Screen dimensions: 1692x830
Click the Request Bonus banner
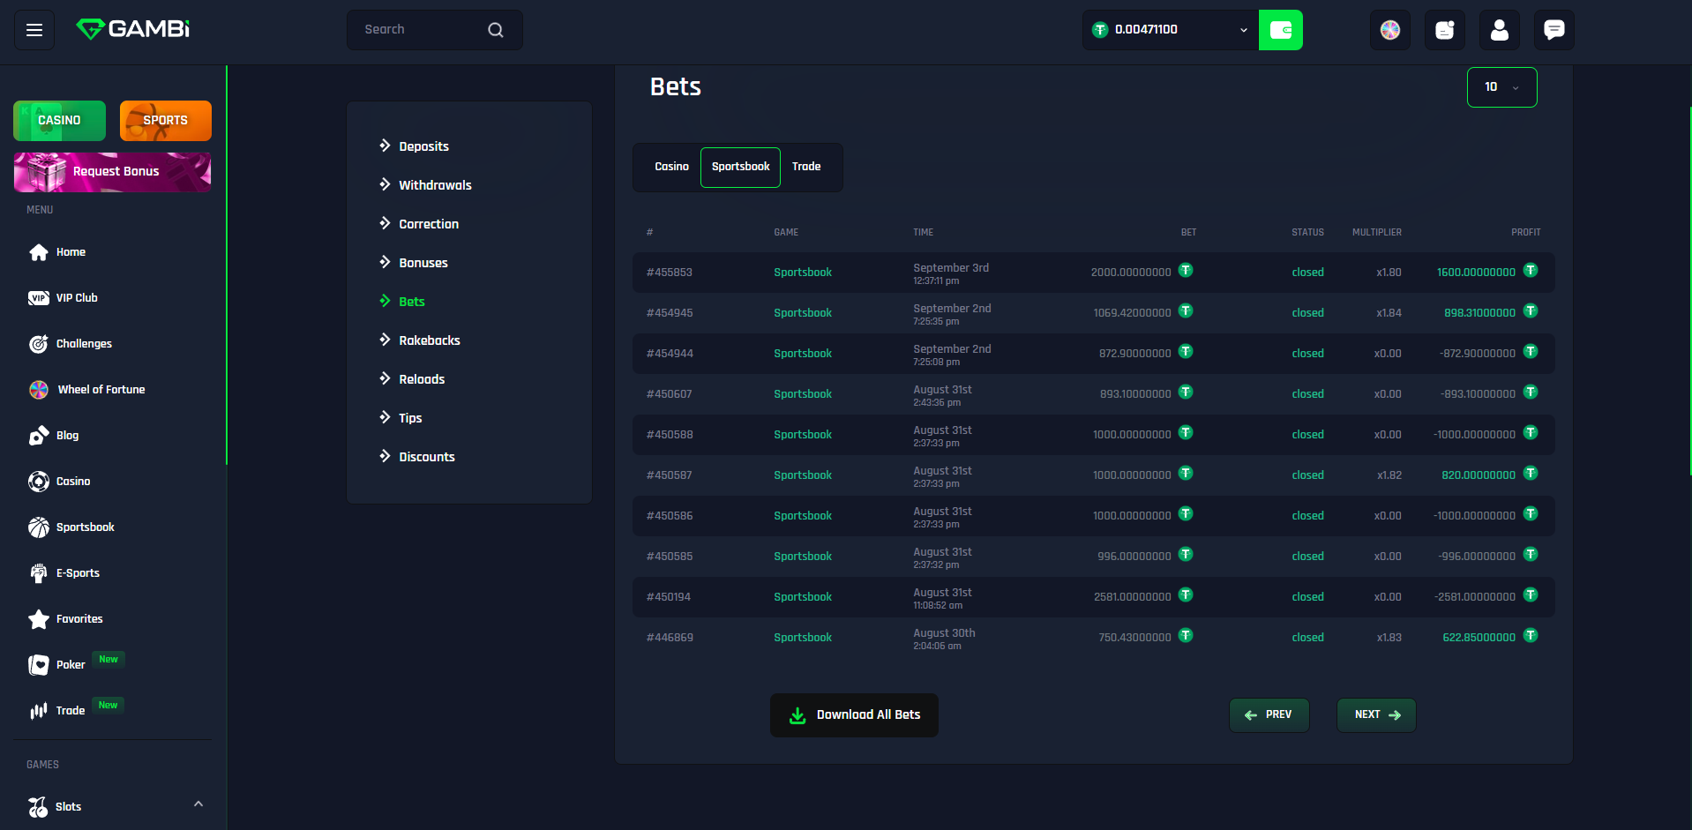coord(113,172)
